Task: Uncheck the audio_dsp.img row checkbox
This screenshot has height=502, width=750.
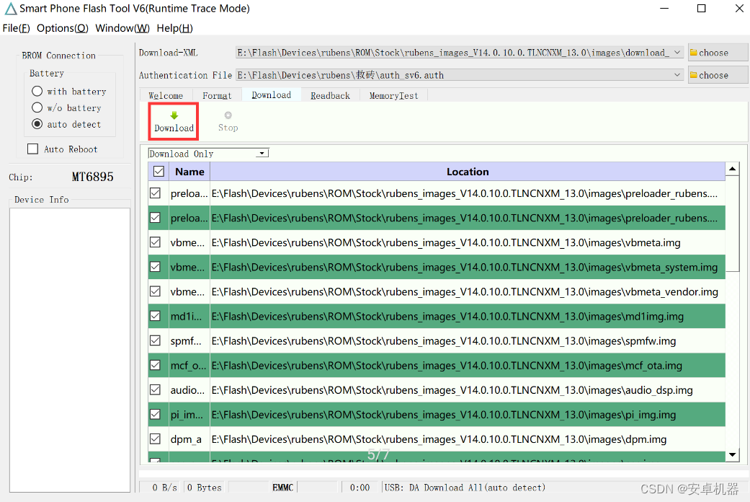Action: (x=155, y=390)
